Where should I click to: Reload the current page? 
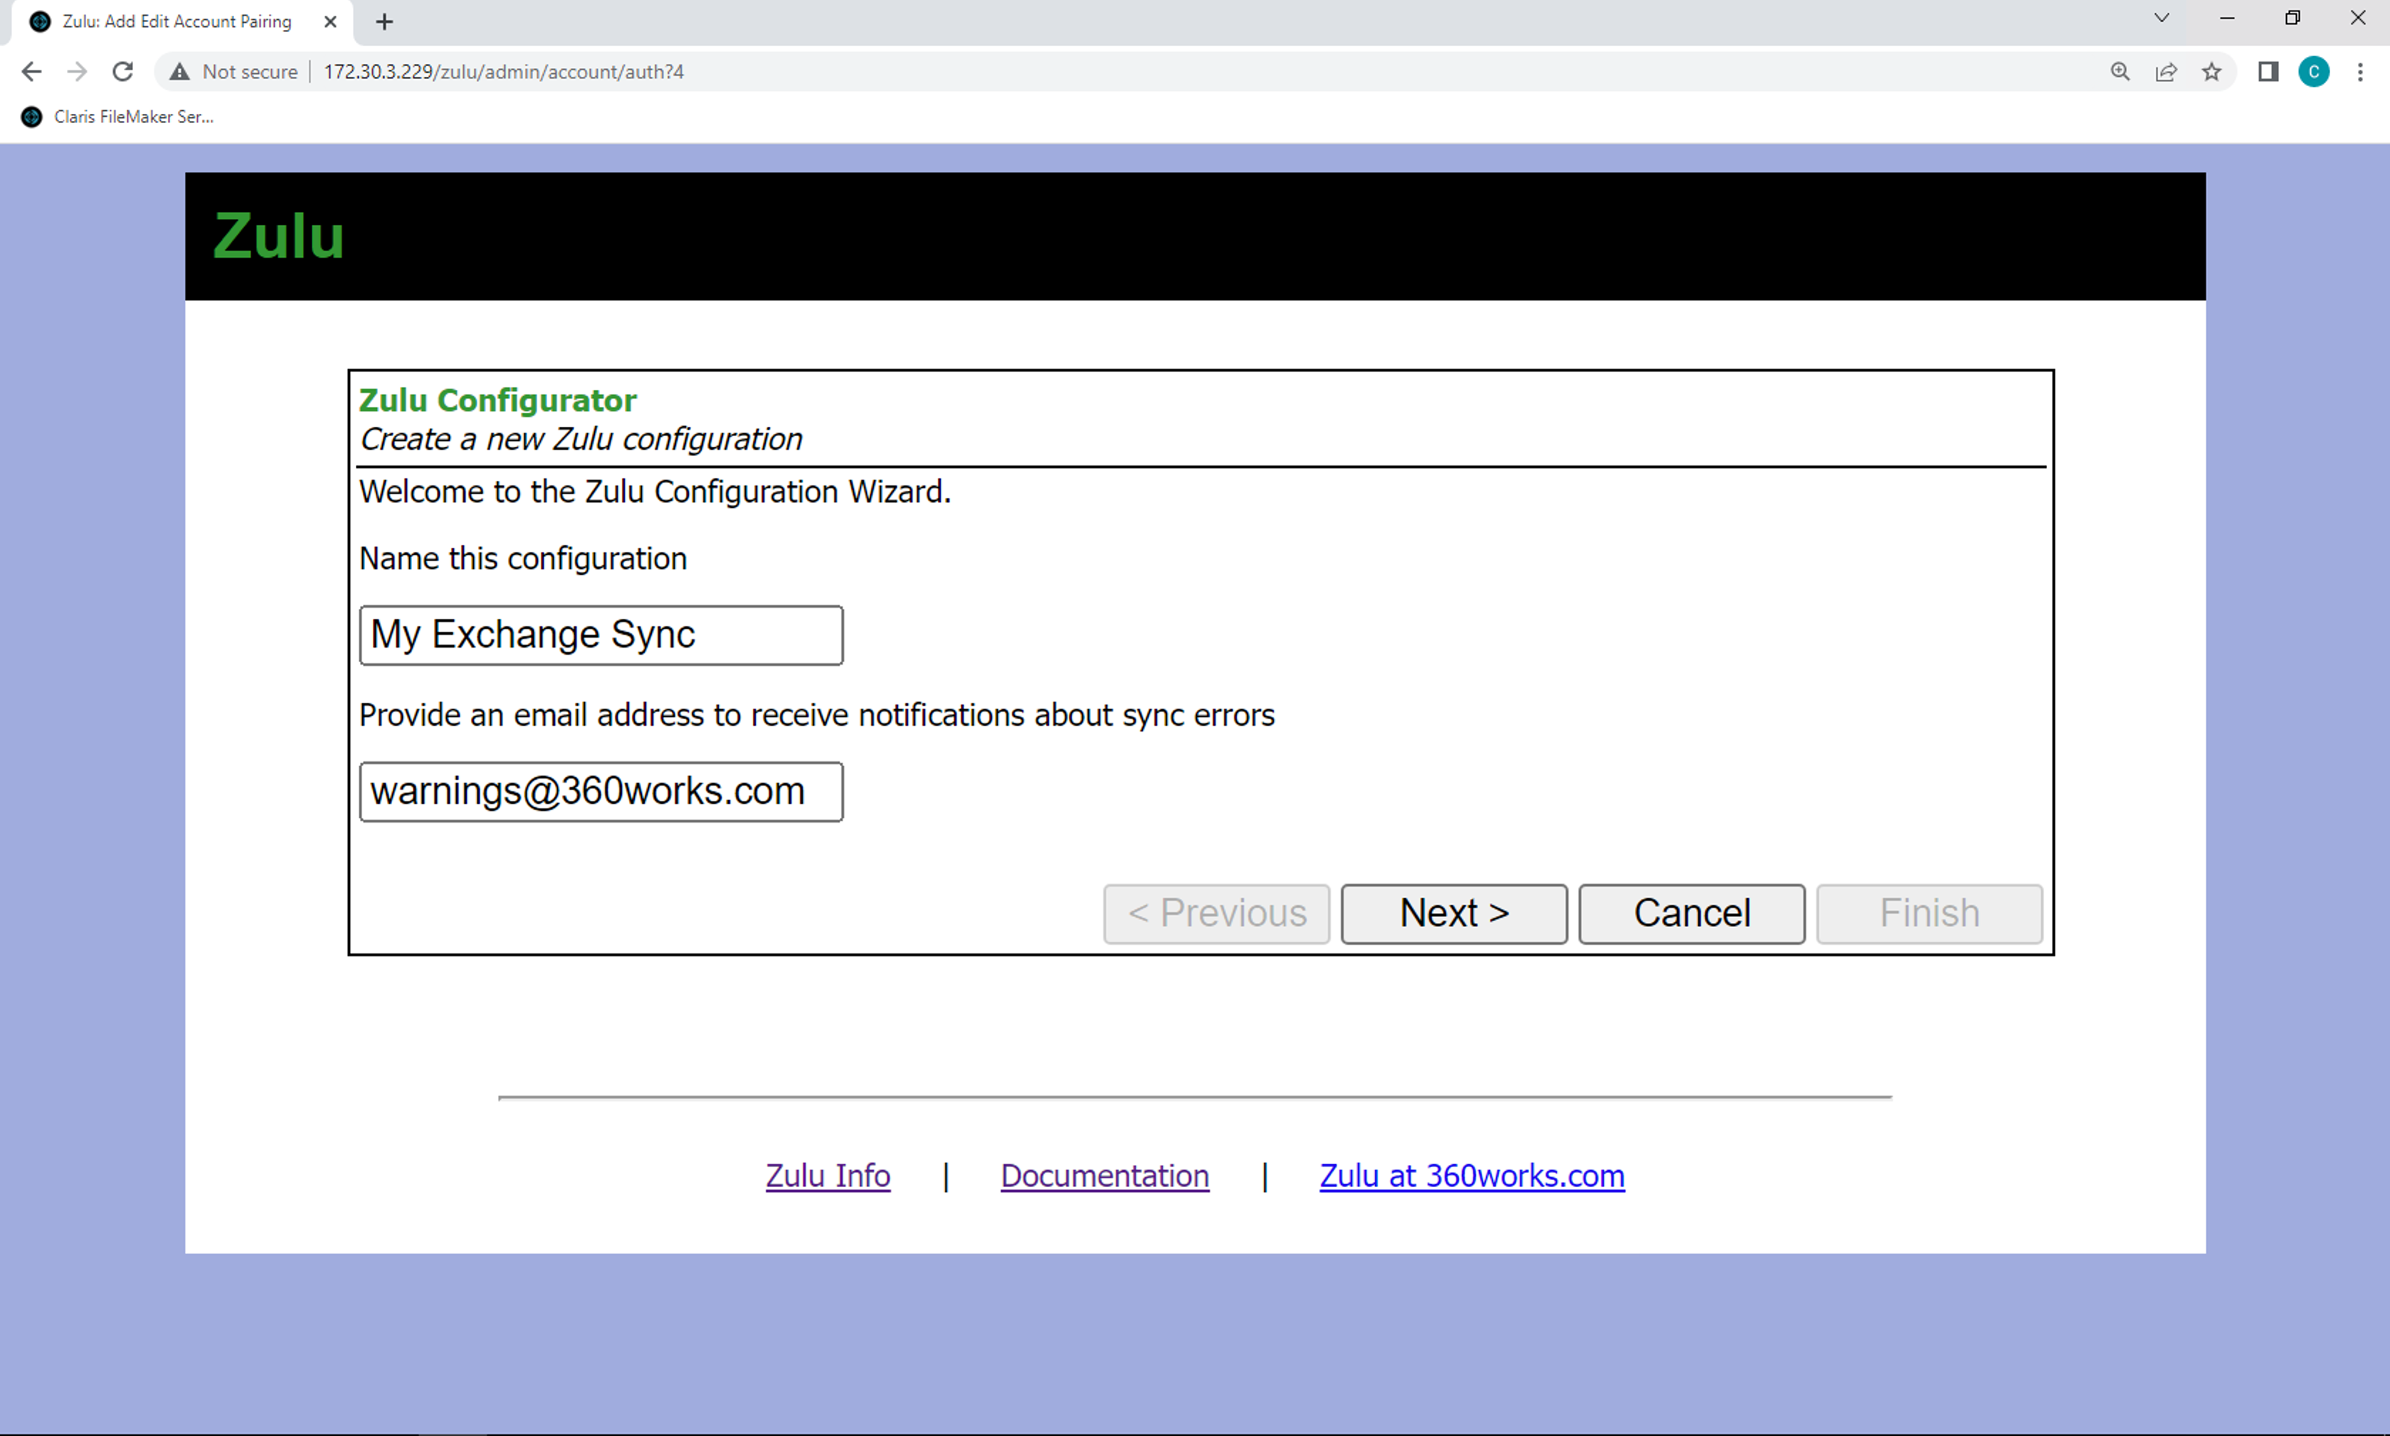point(123,72)
